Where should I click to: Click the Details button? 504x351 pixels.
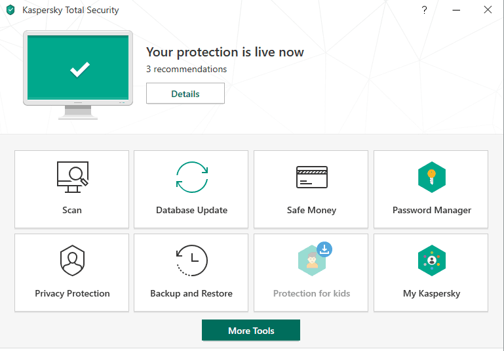click(185, 93)
